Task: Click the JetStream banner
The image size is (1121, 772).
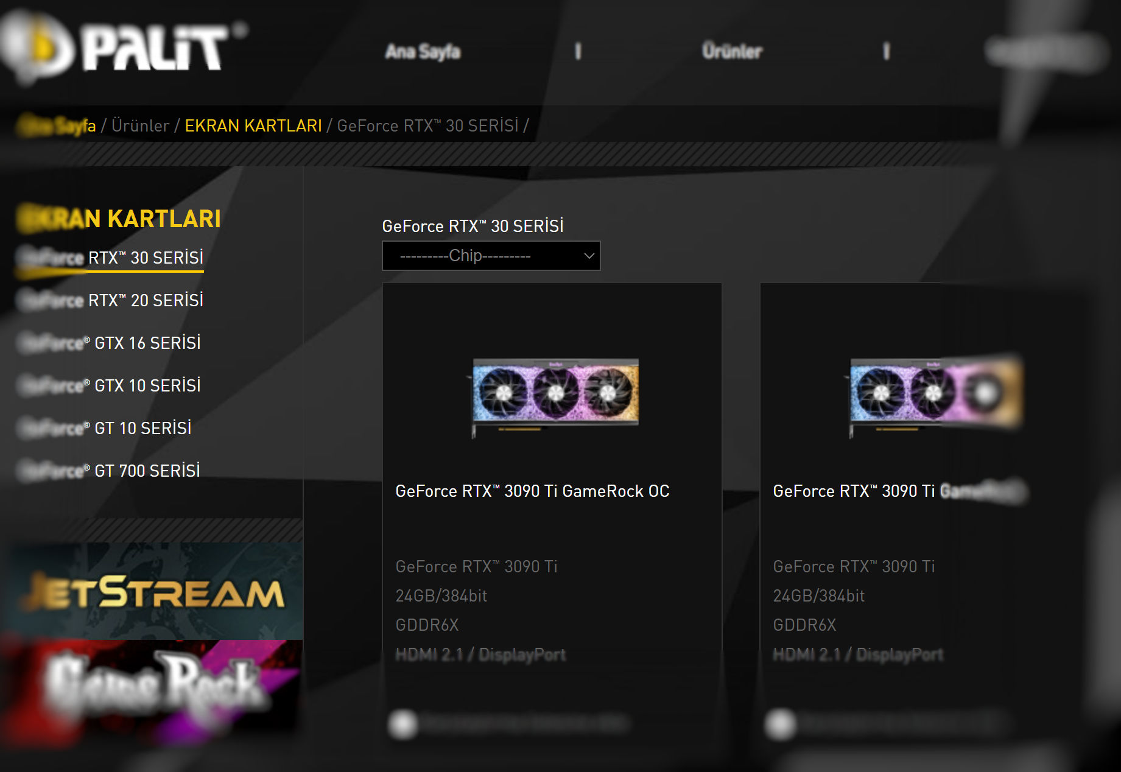Action: pos(152,591)
